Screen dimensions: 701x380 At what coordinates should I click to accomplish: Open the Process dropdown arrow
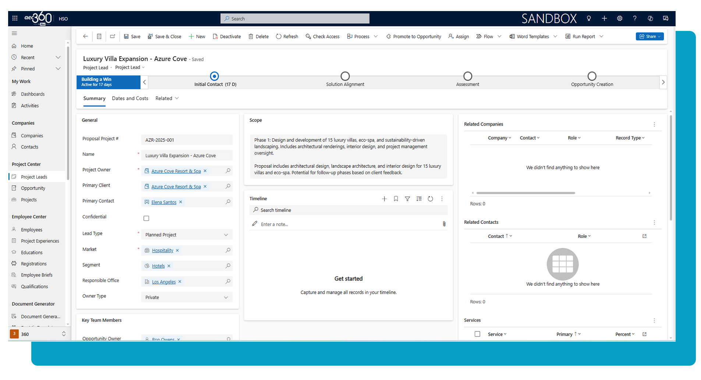376,36
